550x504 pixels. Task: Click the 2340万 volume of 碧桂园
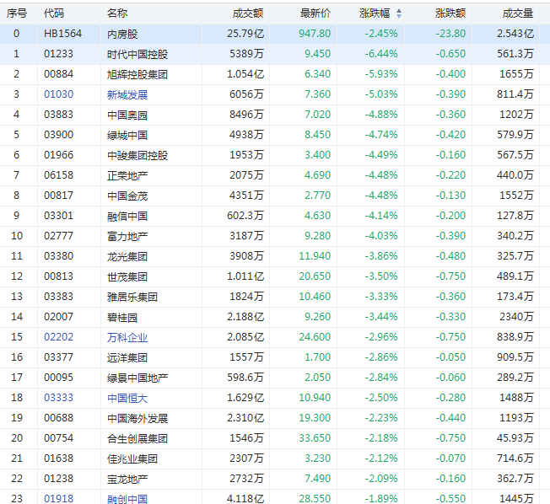(516, 317)
